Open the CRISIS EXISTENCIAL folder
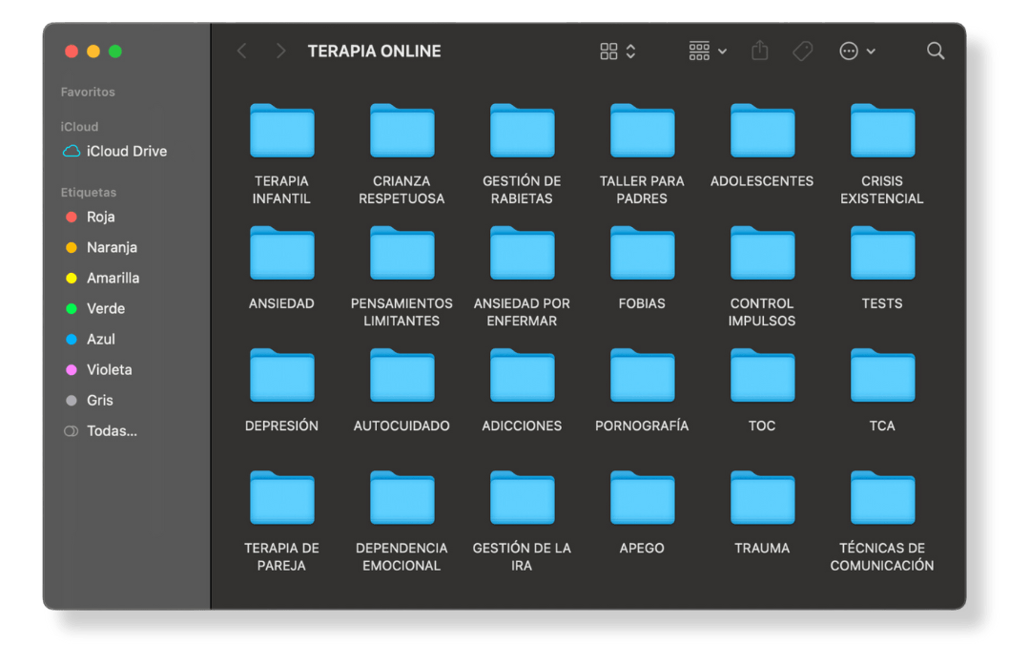 882,131
